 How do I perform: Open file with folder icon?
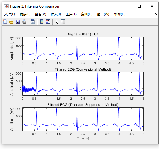coord(11,22)
